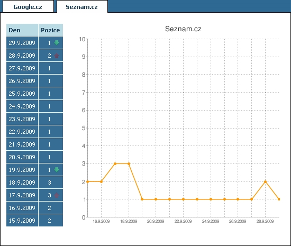The height and width of the screenshot is (246, 291).
Task: Click the chart x-axis label 24.9.2009
Action: coord(211,221)
